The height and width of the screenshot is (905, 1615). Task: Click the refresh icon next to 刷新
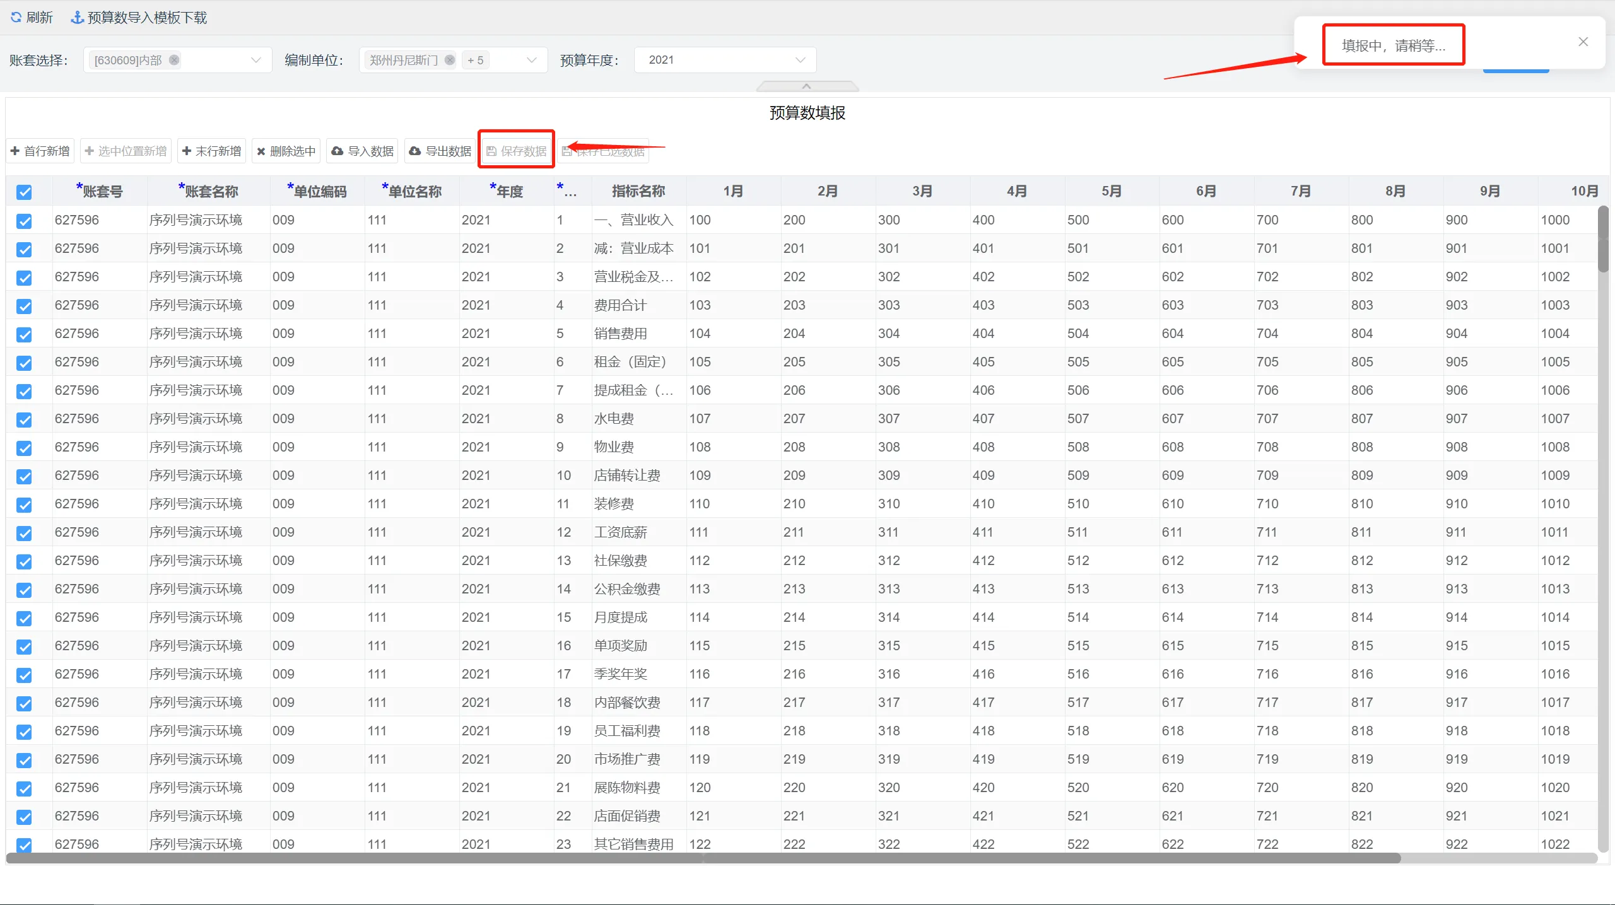pyautogui.click(x=16, y=17)
